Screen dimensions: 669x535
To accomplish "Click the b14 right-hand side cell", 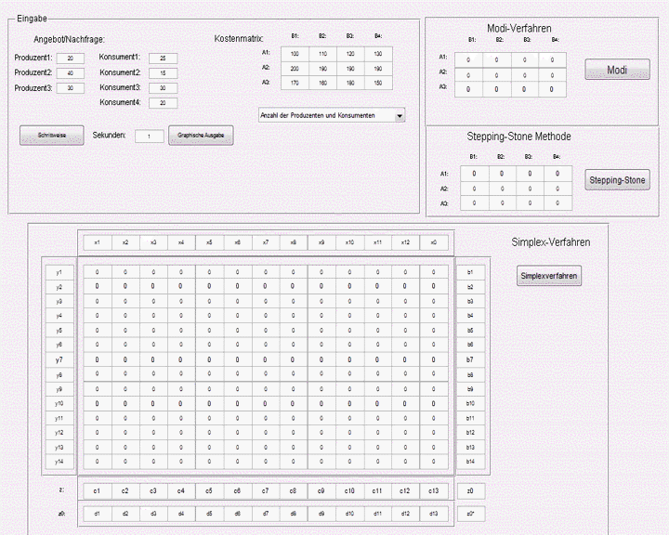I will pyautogui.click(x=470, y=462).
